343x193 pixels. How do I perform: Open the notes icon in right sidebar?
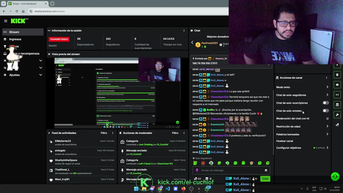(x=337, y=75)
